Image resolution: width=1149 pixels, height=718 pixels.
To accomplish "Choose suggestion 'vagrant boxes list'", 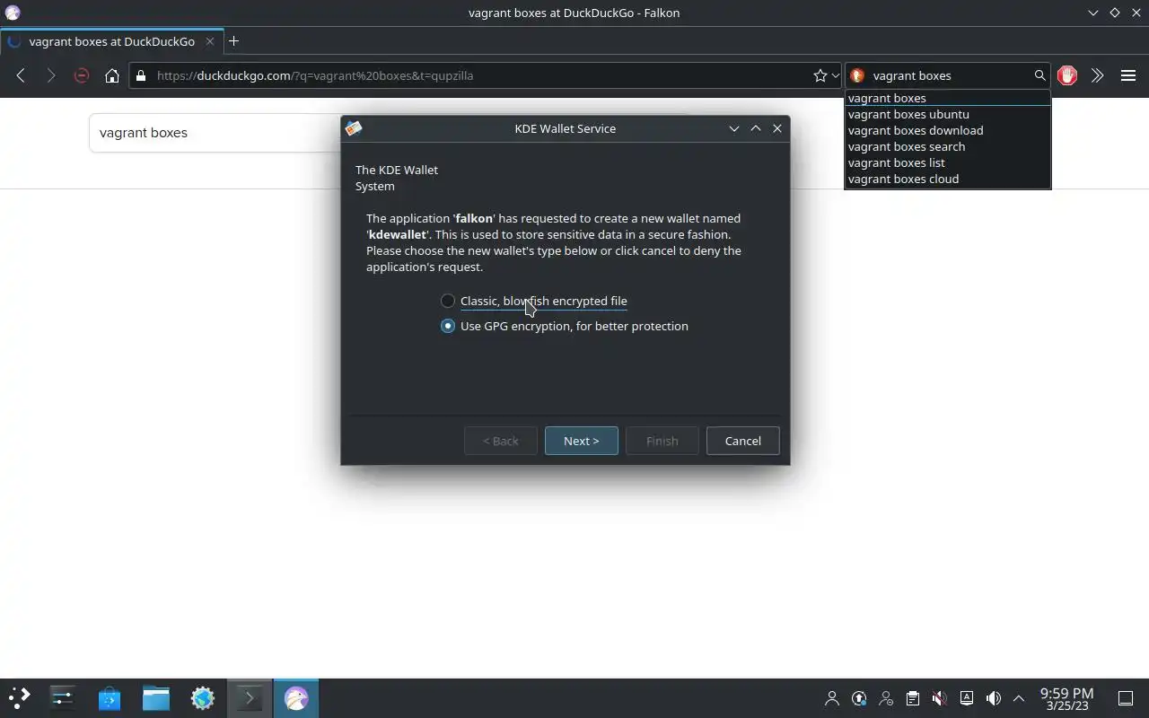I will click(947, 162).
